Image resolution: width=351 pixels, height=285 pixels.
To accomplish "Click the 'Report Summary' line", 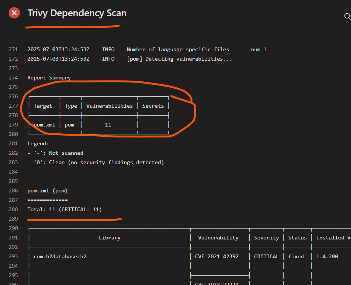I will pyautogui.click(x=49, y=78).
